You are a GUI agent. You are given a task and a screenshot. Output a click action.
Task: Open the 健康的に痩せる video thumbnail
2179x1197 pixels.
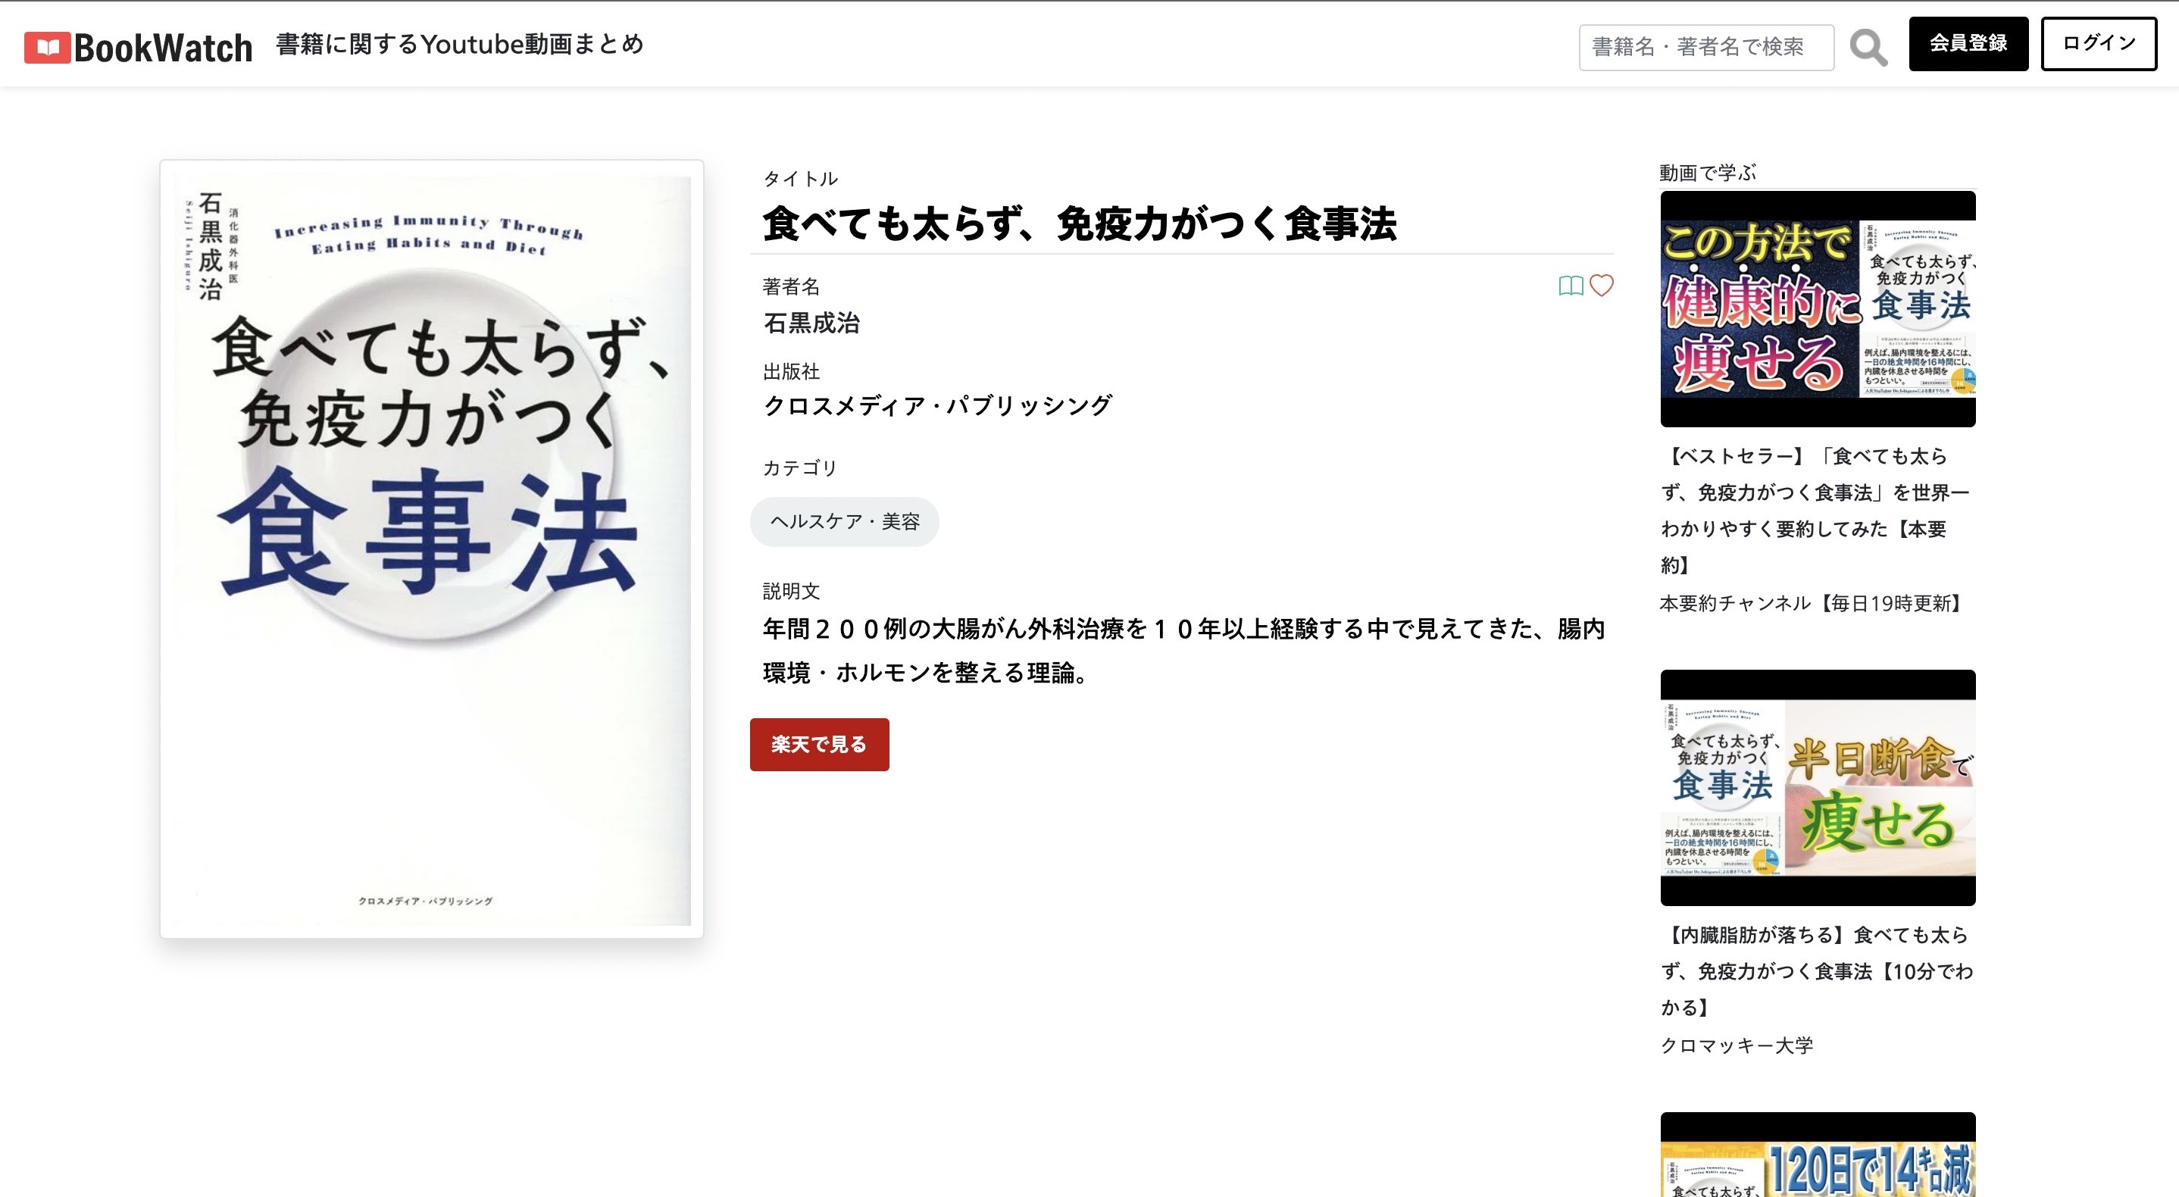(1818, 309)
